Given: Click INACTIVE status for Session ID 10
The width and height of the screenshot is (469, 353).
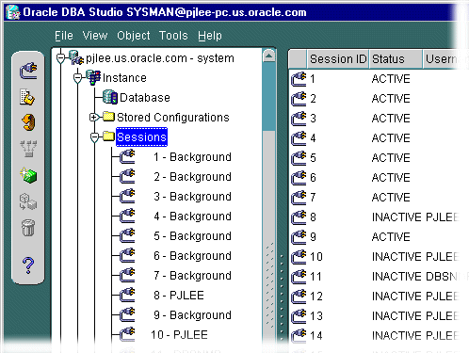Looking at the screenshot, I should pos(396,257).
